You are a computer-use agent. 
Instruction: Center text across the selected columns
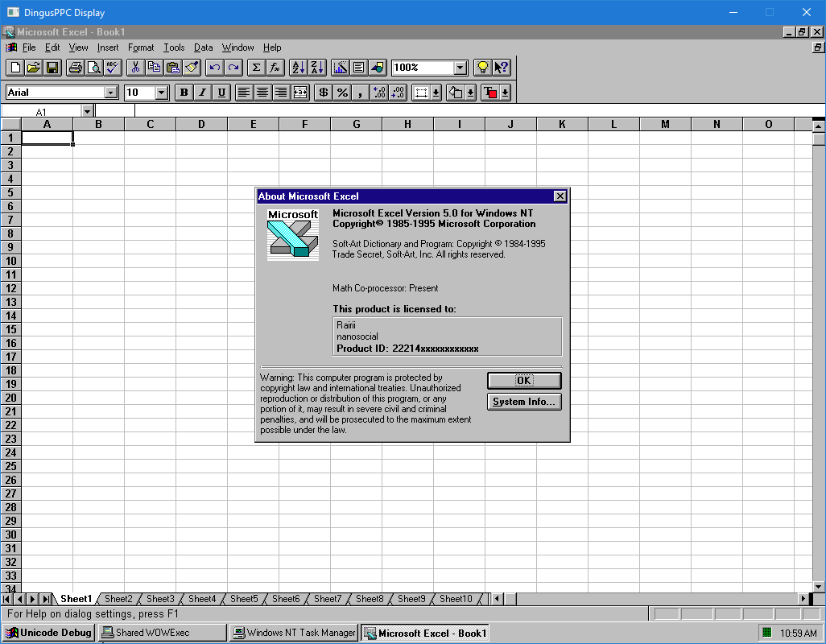coord(299,93)
